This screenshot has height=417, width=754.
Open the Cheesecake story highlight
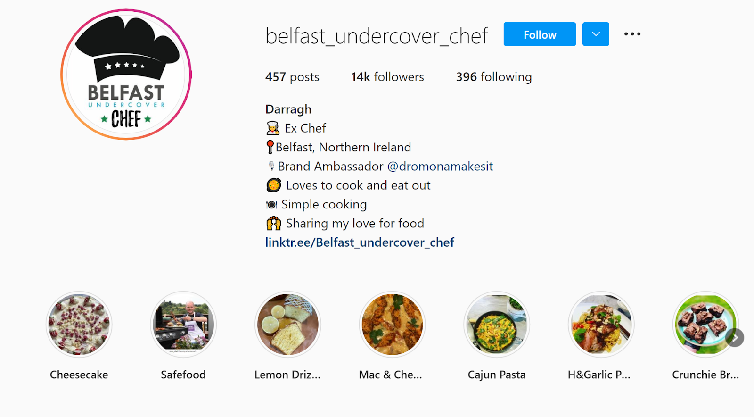[x=79, y=325]
